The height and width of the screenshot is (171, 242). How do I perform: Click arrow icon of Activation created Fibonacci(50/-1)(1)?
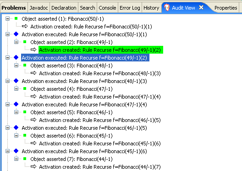click(25, 27)
